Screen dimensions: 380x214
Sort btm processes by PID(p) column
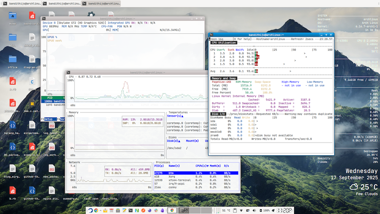click(159, 166)
